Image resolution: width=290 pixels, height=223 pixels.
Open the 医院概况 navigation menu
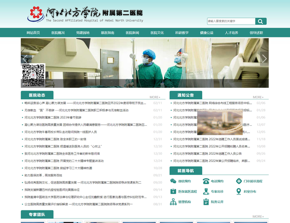click(58, 33)
